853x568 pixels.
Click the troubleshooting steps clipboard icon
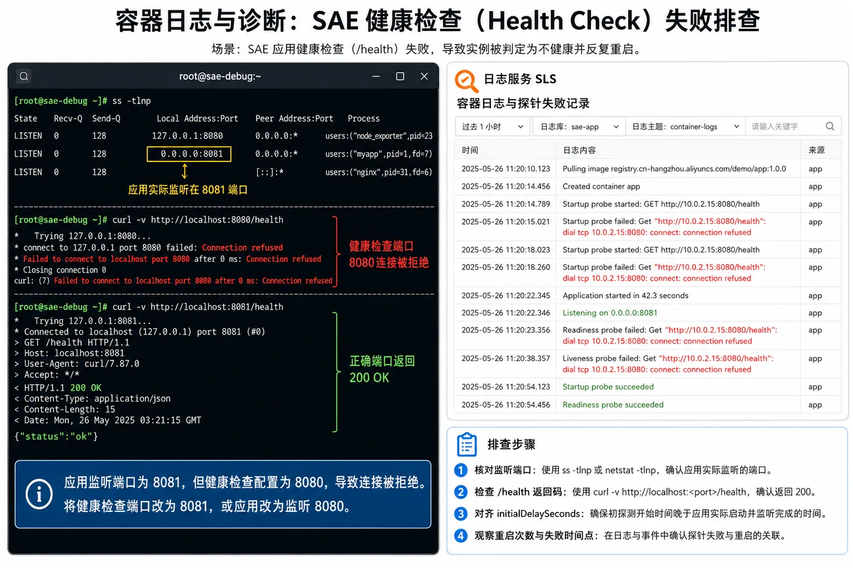[467, 444]
